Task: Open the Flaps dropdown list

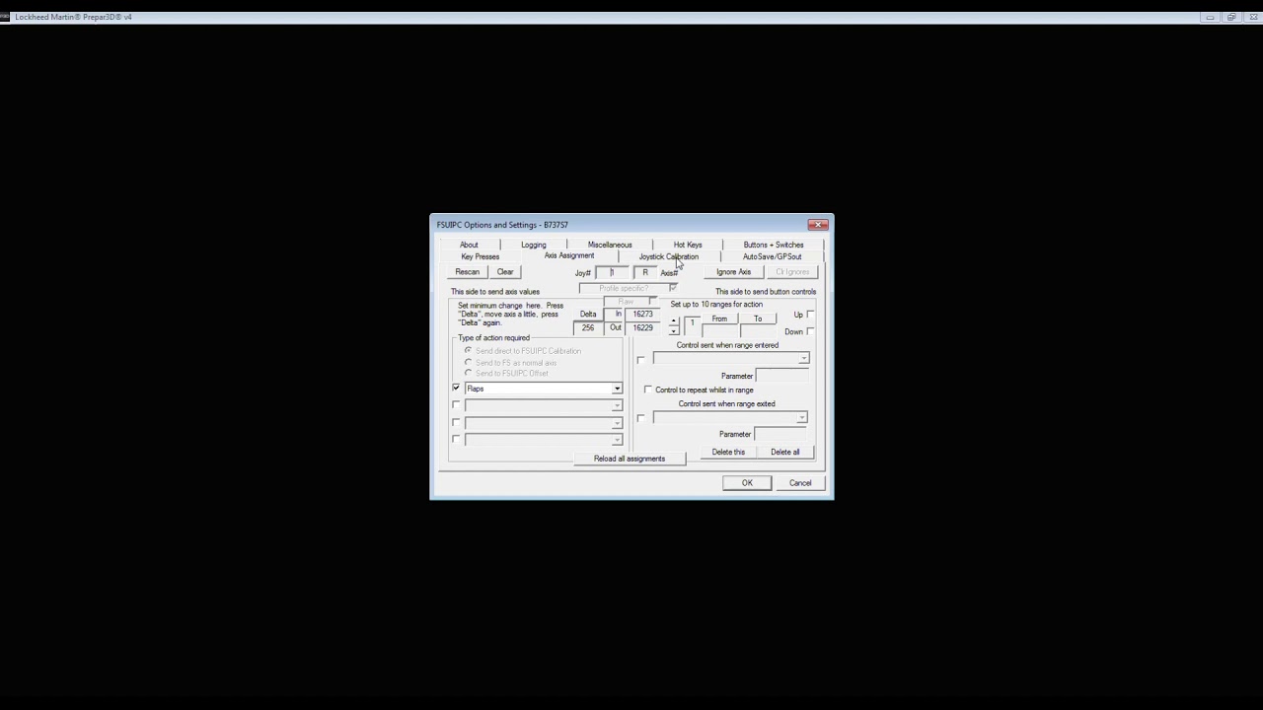Action: (617, 389)
